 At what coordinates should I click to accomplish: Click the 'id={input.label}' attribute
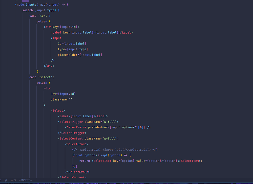(72, 44)
